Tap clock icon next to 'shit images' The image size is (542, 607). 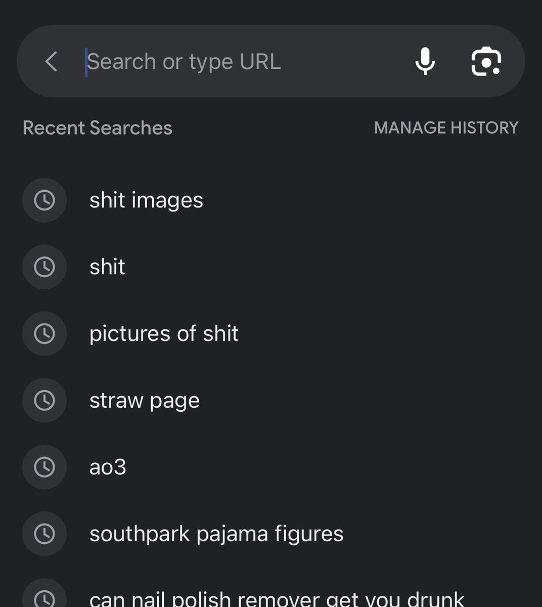pos(44,200)
